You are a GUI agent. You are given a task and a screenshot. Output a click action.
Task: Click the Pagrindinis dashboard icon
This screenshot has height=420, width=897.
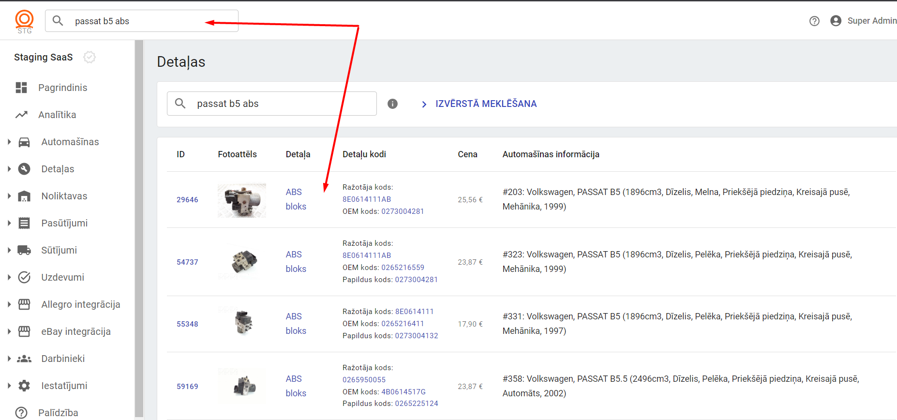coord(21,88)
